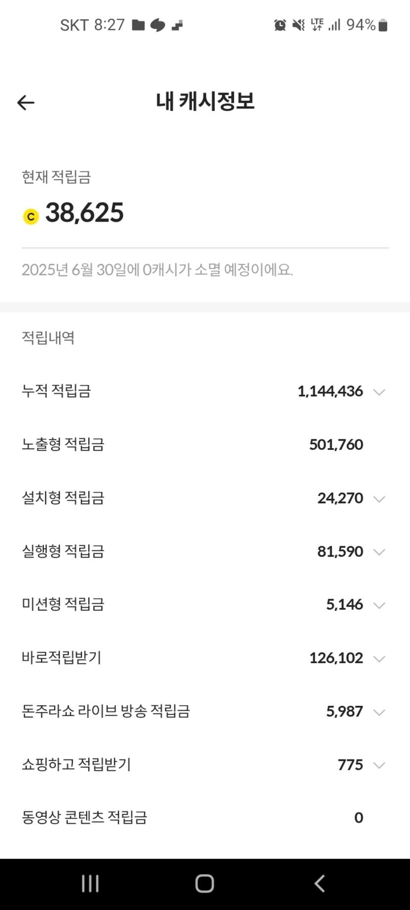Image resolution: width=410 pixels, height=910 pixels.
Task: Tap the alarm icon in status bar
Action: (x=280, y=25)
